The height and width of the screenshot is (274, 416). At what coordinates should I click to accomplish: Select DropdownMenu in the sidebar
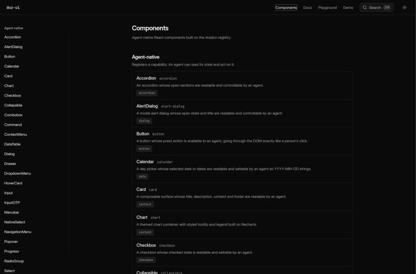click(18, 173)
